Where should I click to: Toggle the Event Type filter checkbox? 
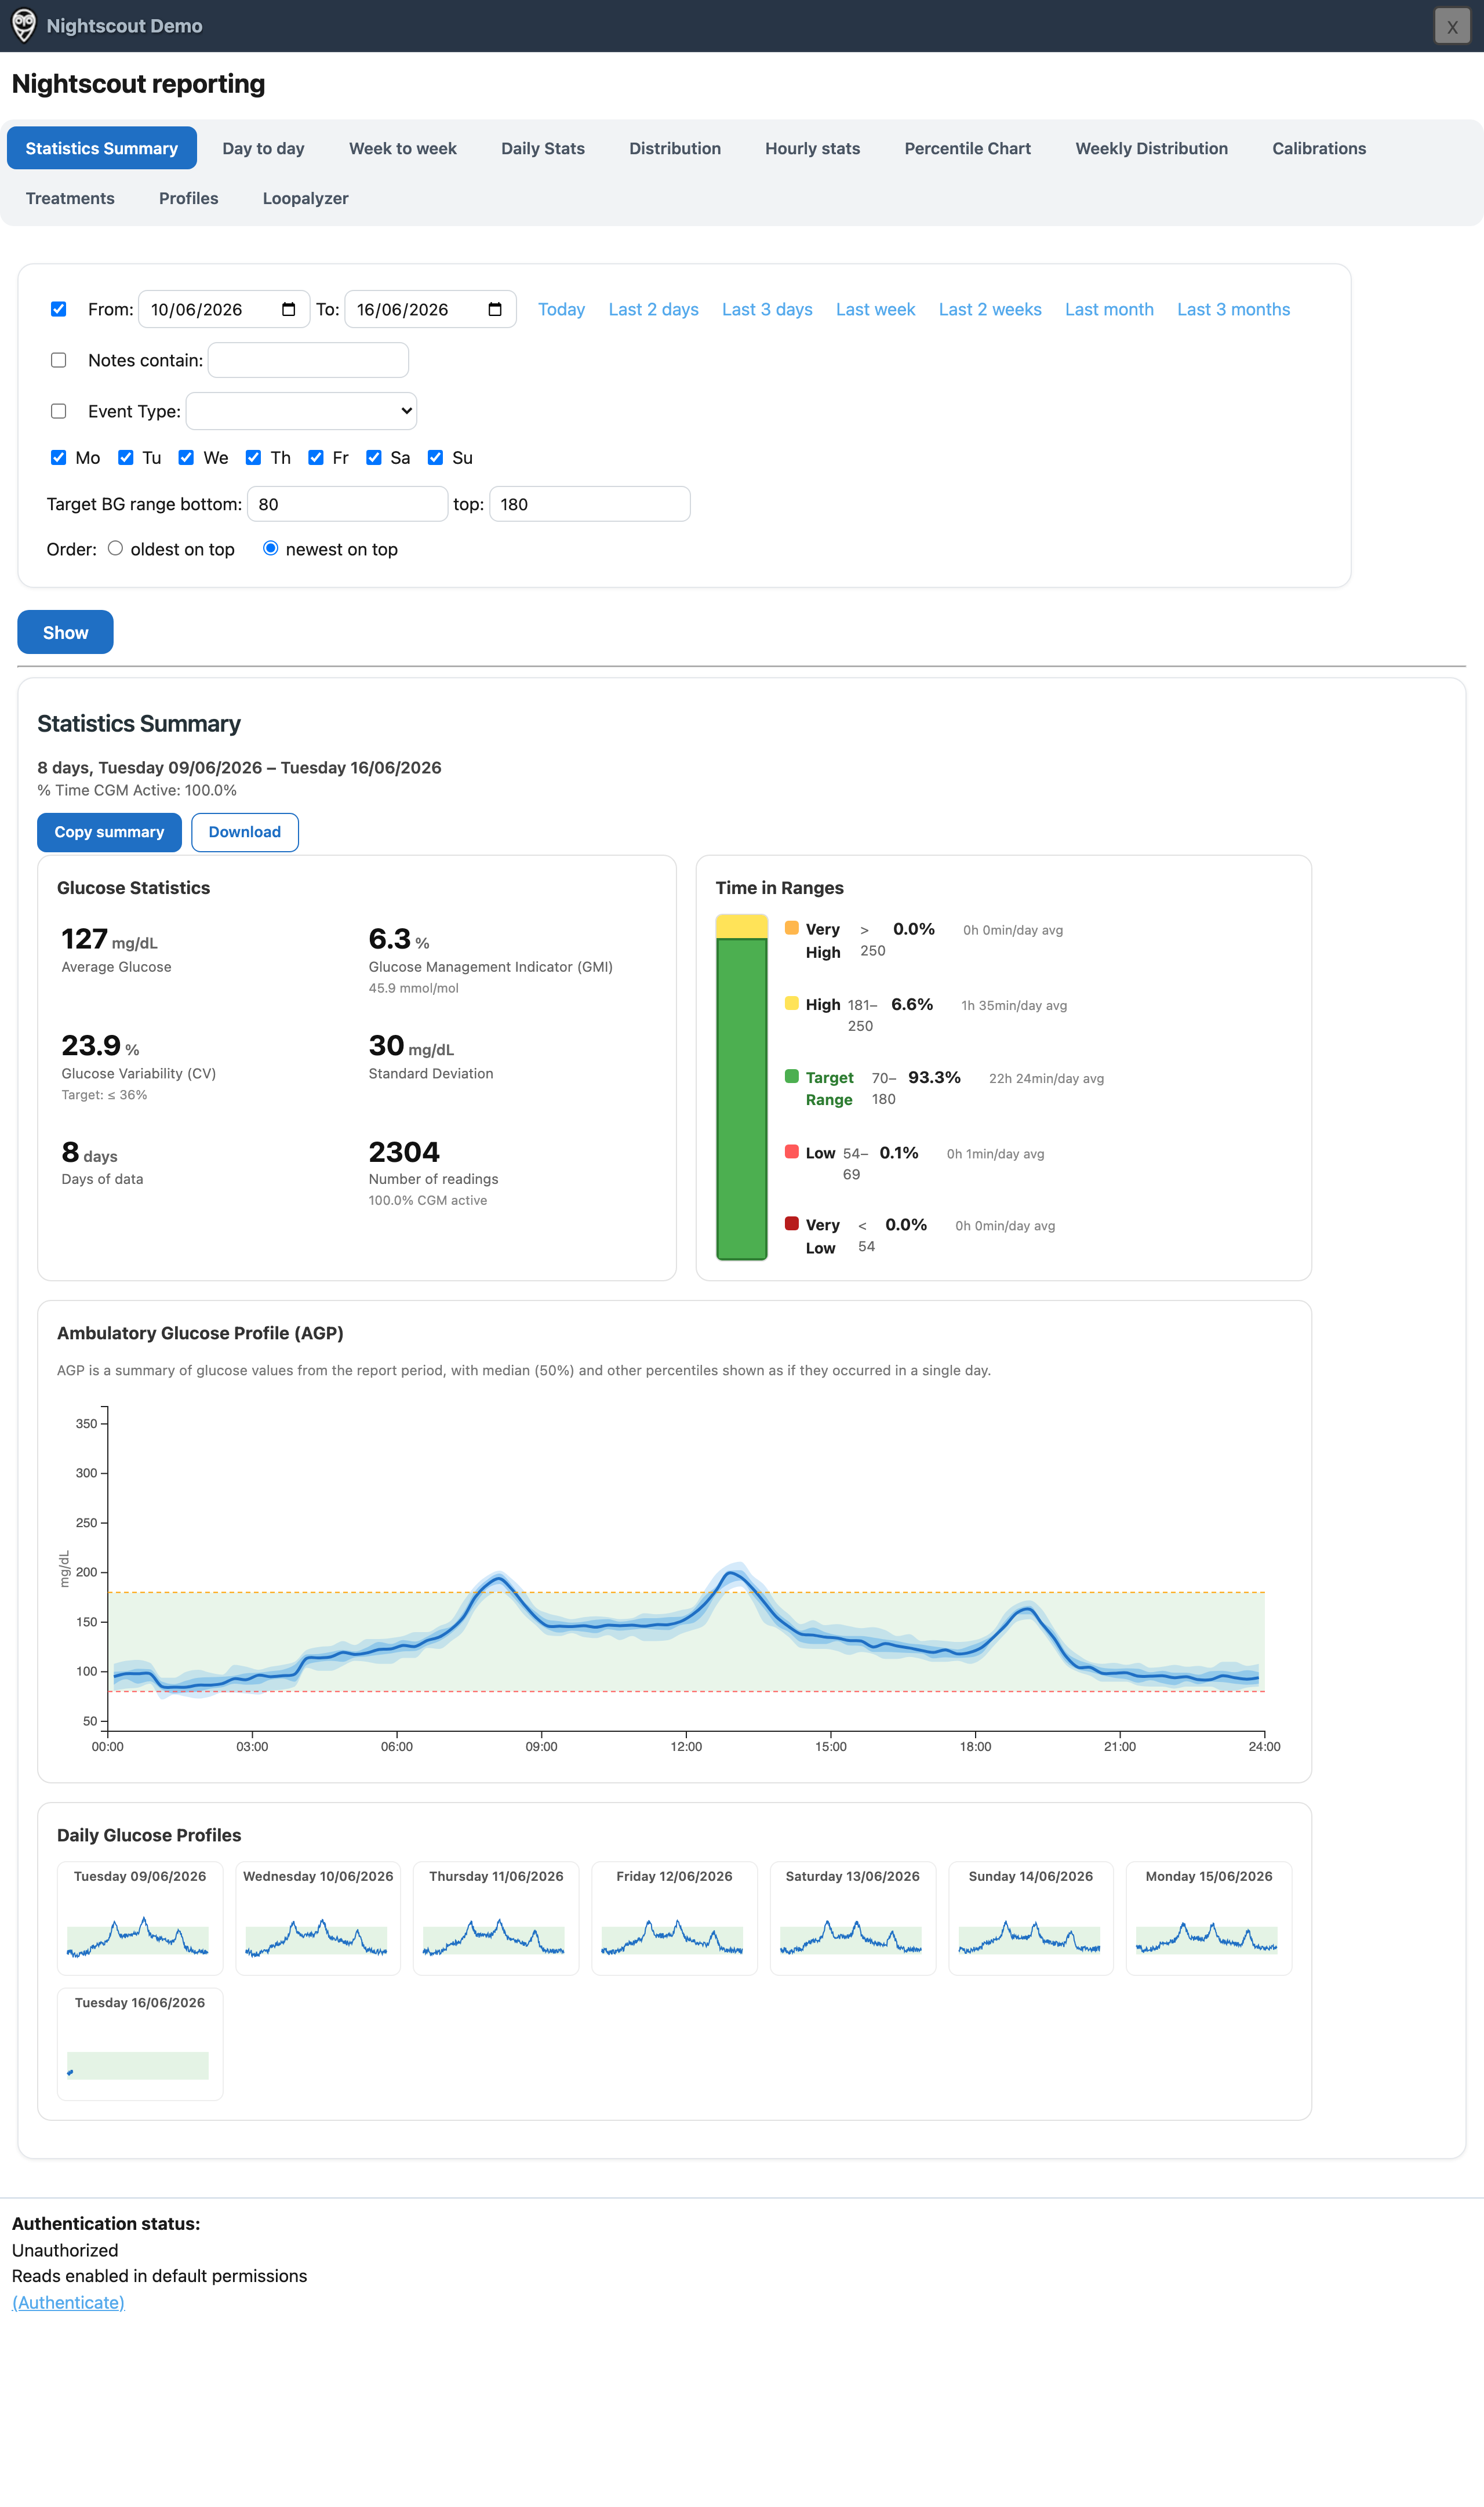pyautogui.click(x=59, y=411)
